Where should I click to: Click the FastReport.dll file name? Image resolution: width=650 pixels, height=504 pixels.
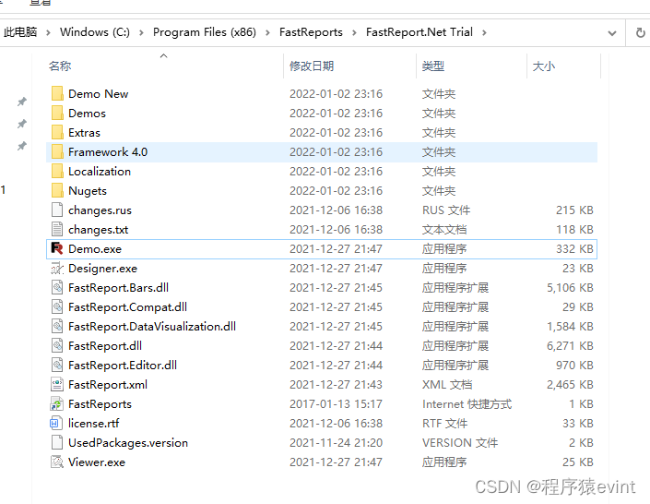click(x=105, y=346)
